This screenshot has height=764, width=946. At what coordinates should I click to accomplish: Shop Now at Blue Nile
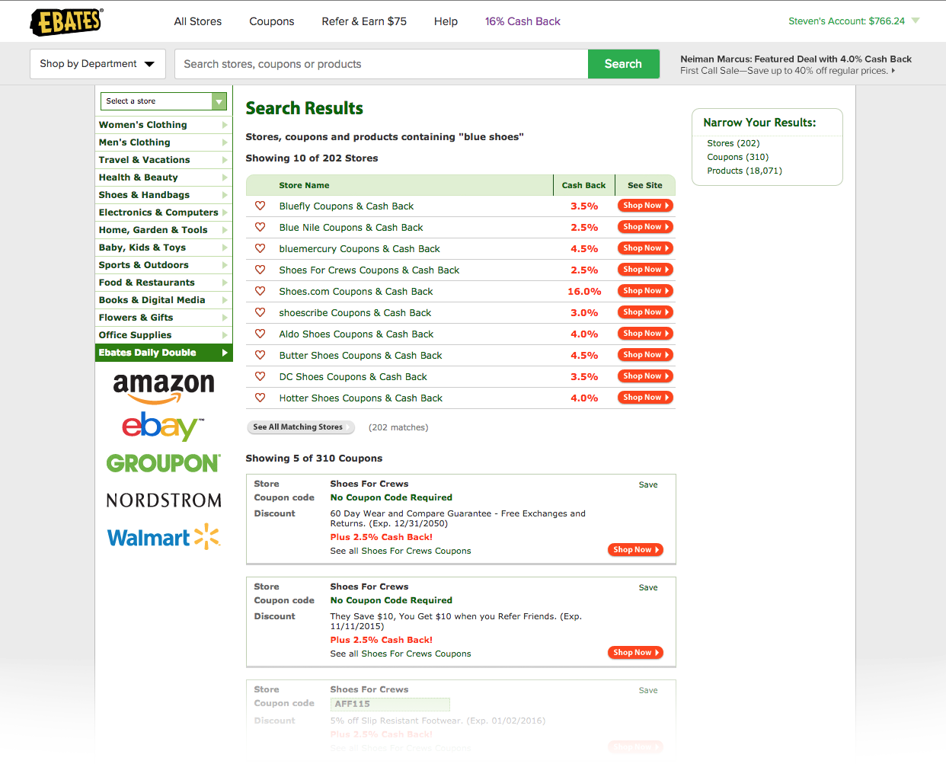pos(645,227)
